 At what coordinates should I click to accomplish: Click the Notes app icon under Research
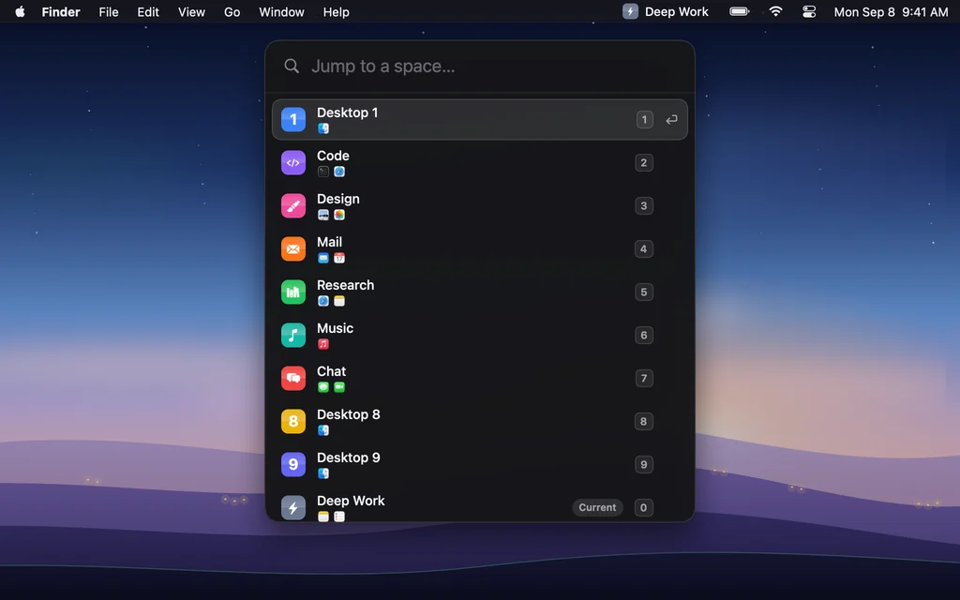tap(339, 301)
